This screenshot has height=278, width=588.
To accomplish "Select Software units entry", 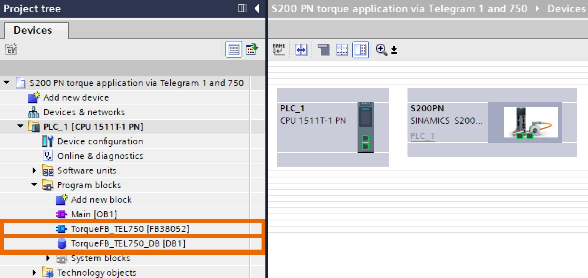I will click(x=87, y=170).
